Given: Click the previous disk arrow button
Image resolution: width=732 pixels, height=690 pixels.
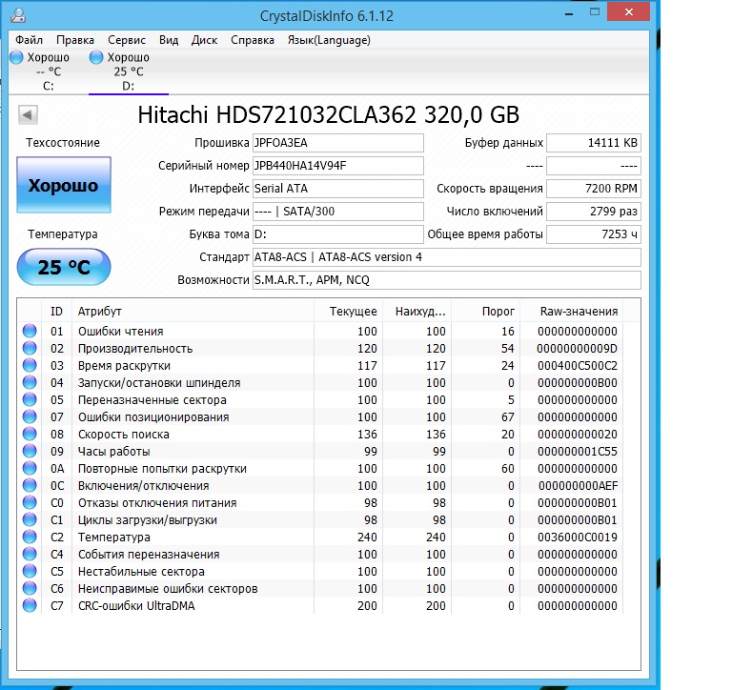Looking at the screenshot, I should coord(28,115).
